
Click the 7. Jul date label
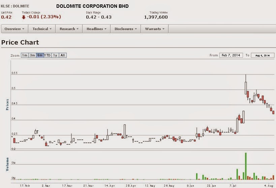coord(233,186)
